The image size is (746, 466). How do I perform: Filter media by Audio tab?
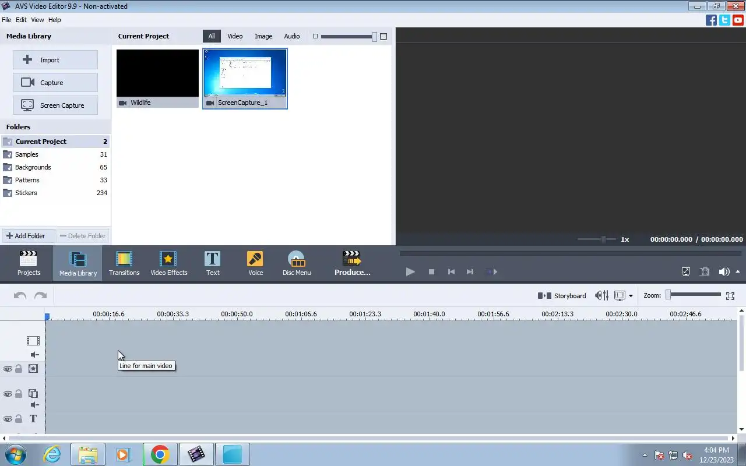click(292, 36)
